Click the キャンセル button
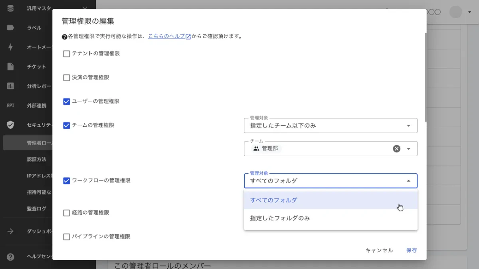The width and height of the screenshot is (479, 269). [379, 250]
